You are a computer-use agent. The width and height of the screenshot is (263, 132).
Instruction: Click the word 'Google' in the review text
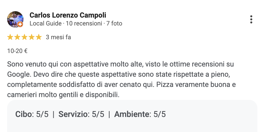[x=17, y=74]
